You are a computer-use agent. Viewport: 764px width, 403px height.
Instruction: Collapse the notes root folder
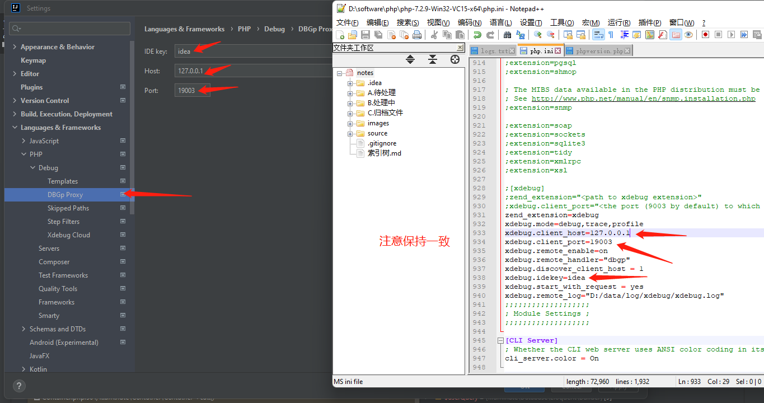340,73
